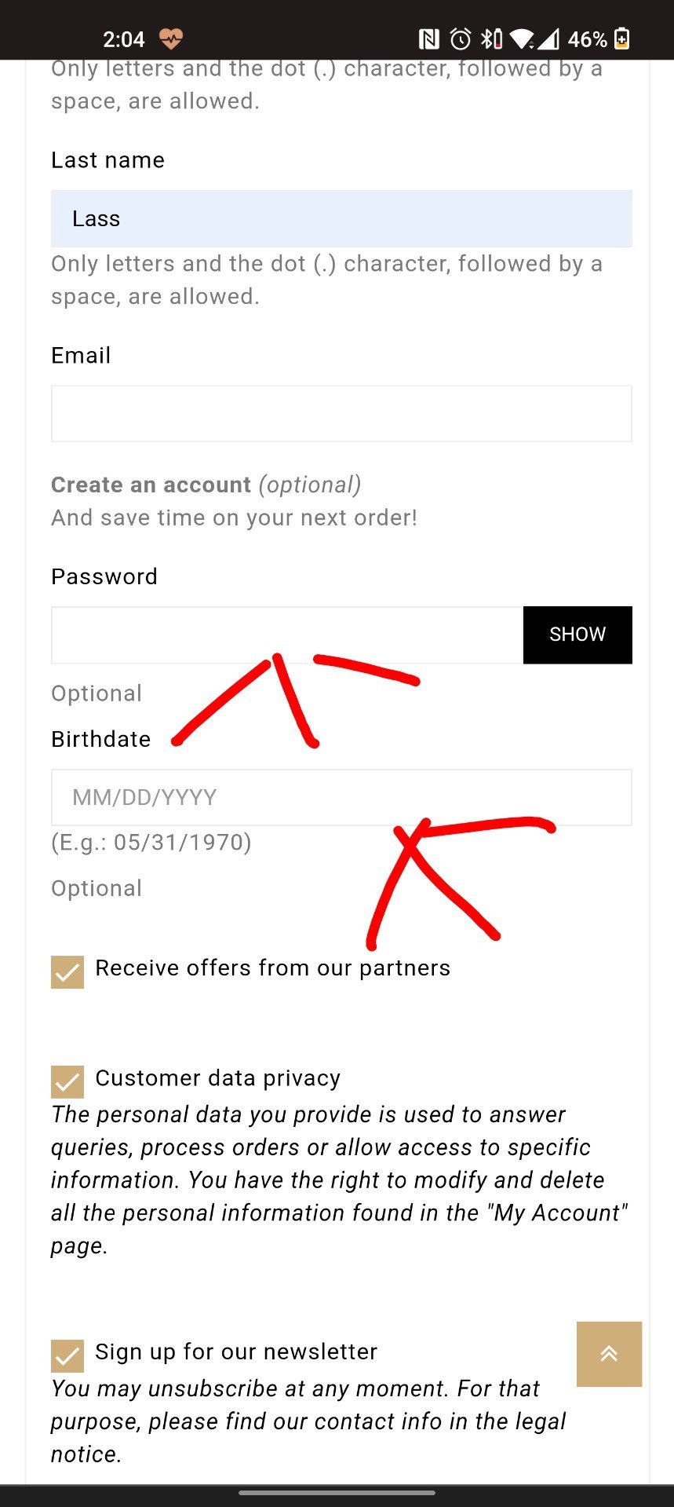Tap the alarm clock status icon
This screenshot has width=674, height=1507.
coord(461,38)
